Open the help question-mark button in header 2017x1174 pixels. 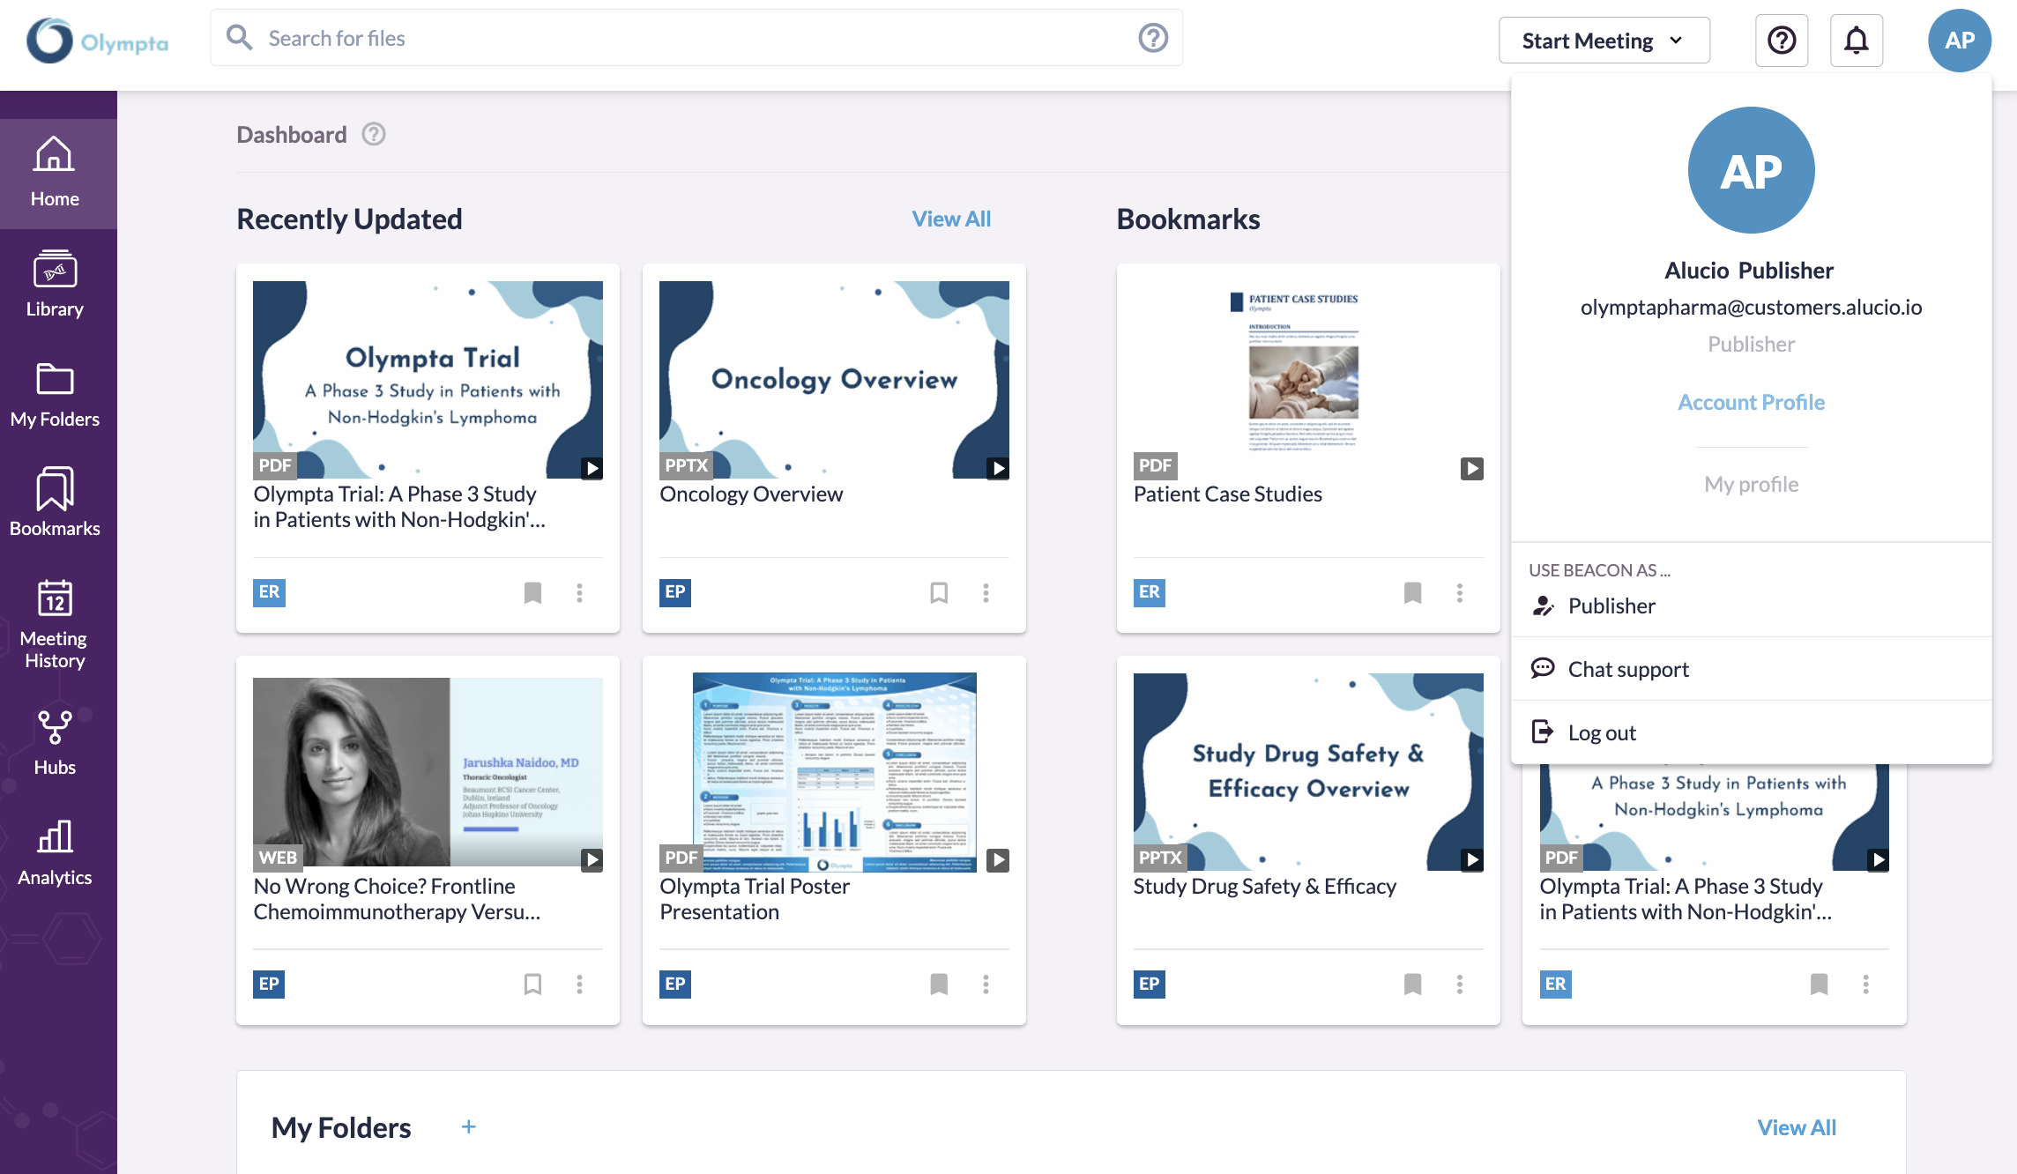point(1781,41)
